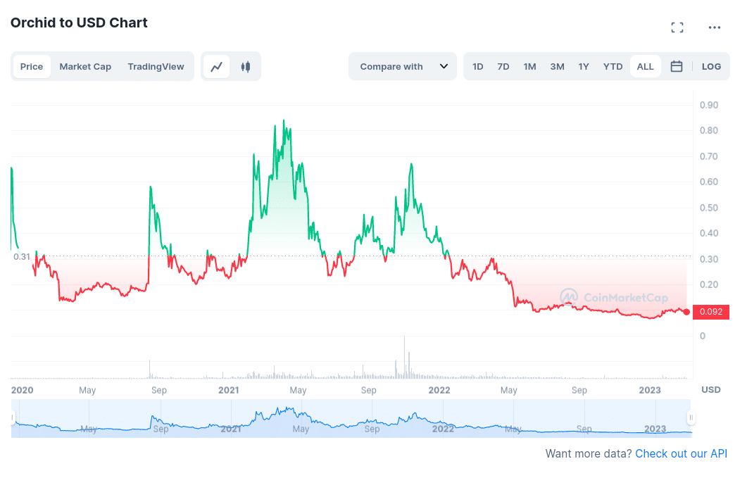Screen dimensions: 747x478
Task: Click the 2021 label on main x-axis
Action: 229,390
